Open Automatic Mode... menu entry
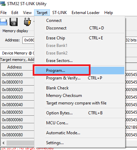Viewport: 137px width, 150px height. (x=80, y=133)
